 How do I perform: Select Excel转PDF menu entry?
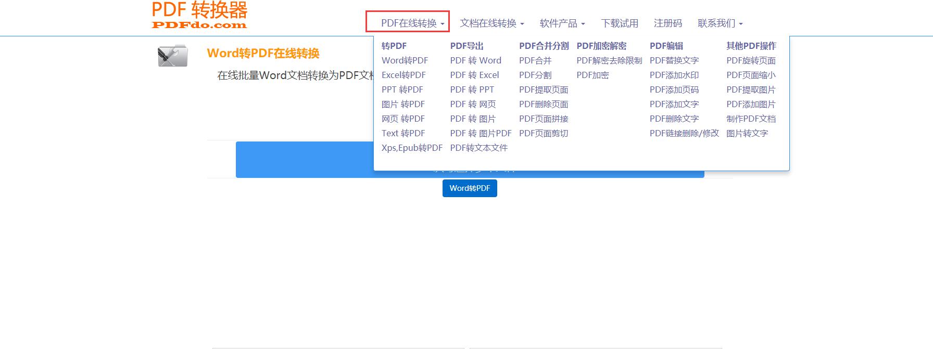(404, 75)
